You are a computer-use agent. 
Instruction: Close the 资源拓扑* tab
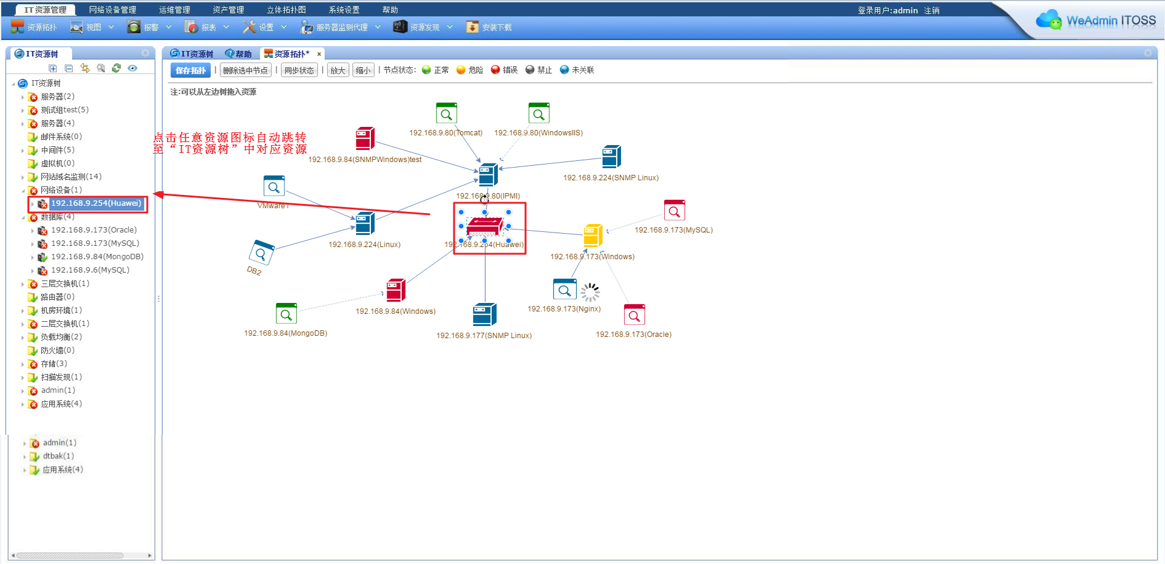(x=319, y=54)
